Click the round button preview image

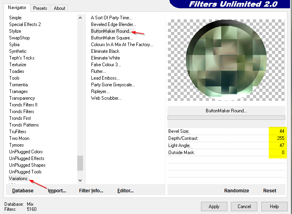[x=226, y=60]
